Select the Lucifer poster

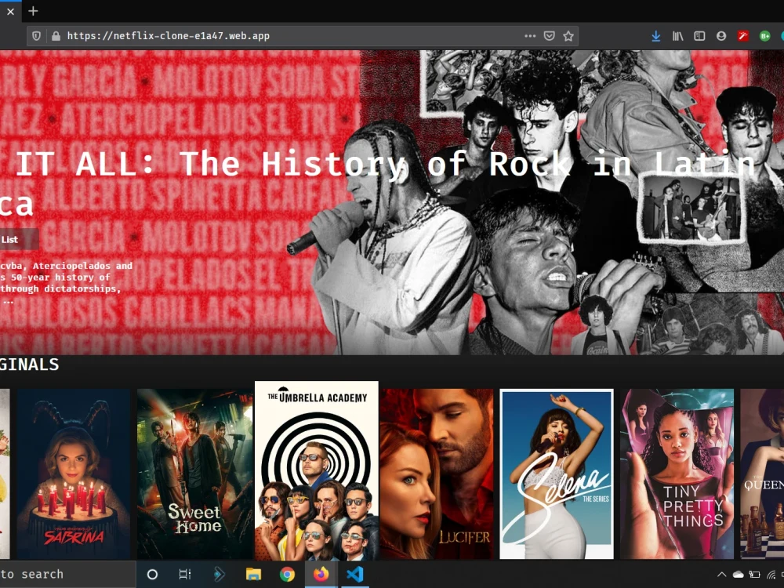[437, 474]
